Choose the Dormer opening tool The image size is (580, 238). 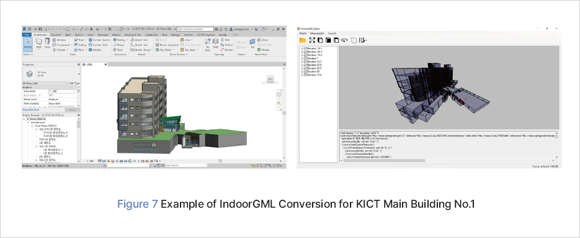[x=227, y=49]
